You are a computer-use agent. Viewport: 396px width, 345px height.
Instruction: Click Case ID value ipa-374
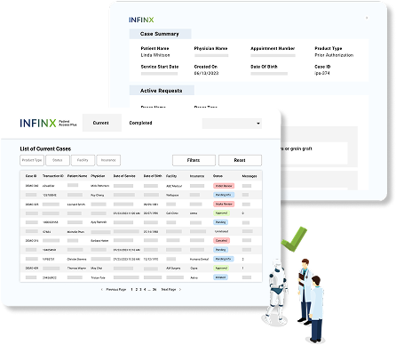pyautogui.click(x=322, y=73)
